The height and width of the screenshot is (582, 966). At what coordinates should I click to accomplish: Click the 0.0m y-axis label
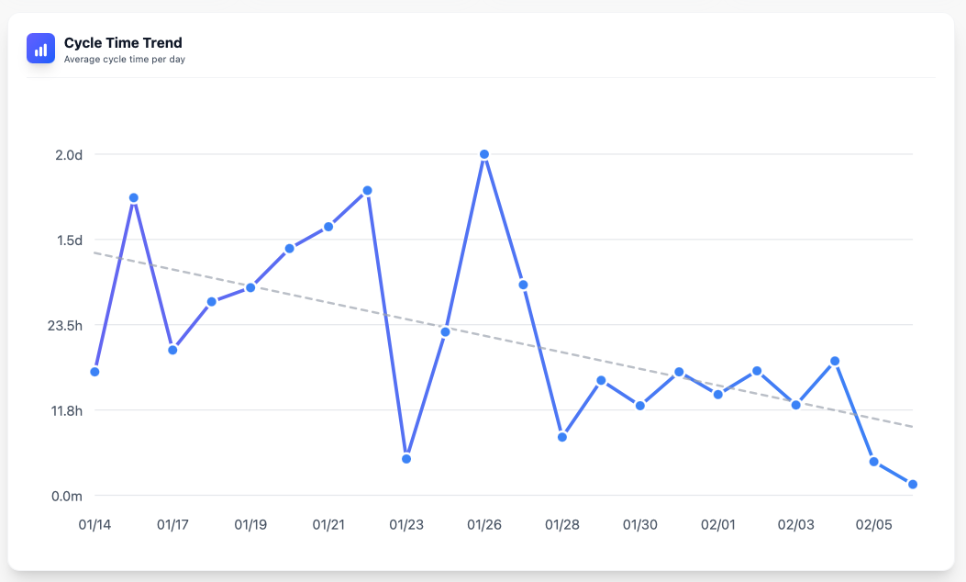pyautogui.click(x=67, y=497)
